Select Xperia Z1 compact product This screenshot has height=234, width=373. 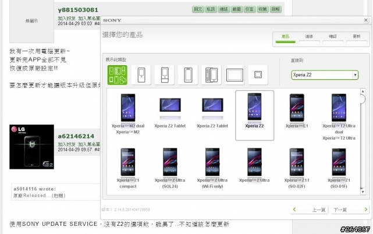(x=128, y=168)
